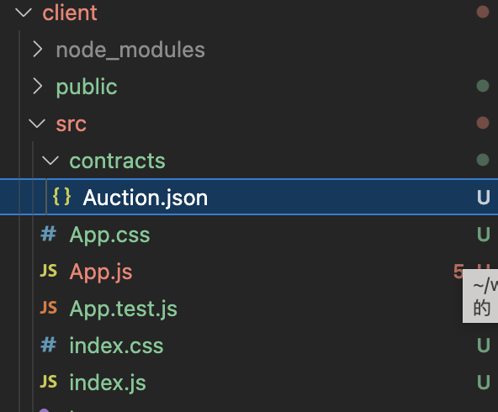This screenshot has width=498, height=412.
Task: Collapse the src folder chevron
Action: 37,123
